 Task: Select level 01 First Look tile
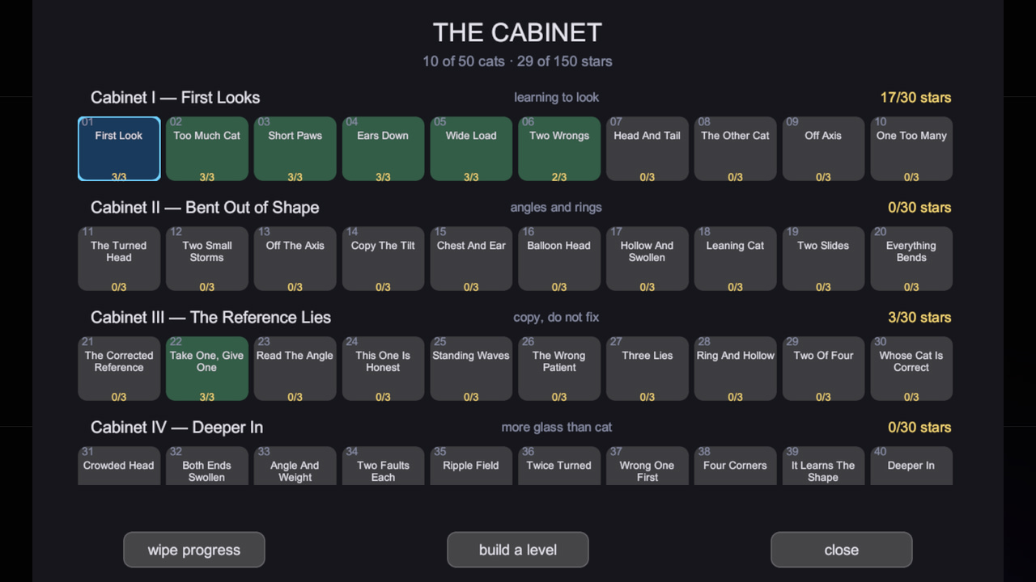point(119,149)
